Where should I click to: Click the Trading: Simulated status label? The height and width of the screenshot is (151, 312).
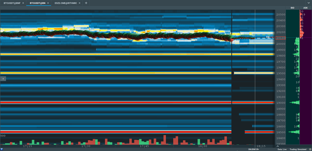coord(298,149)
